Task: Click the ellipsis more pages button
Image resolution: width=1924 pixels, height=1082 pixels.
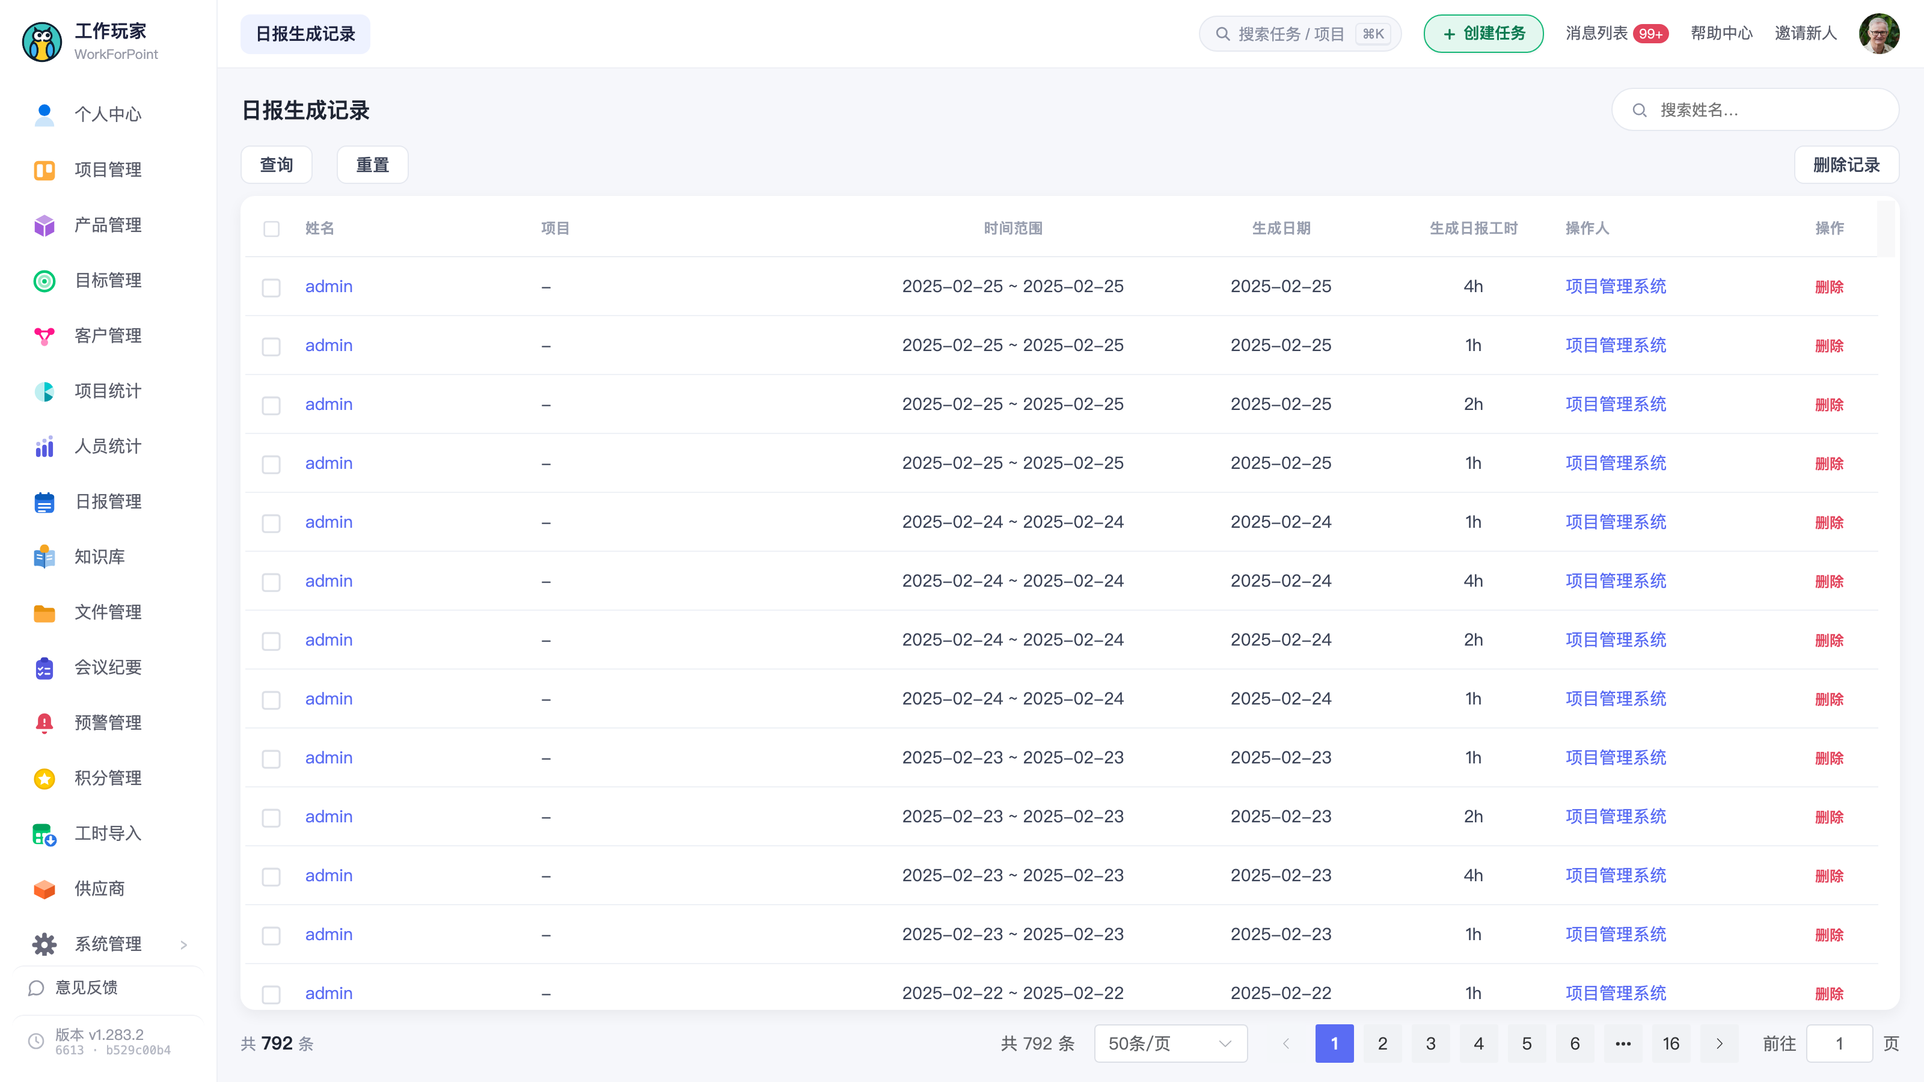Action: [1623, 1043]
